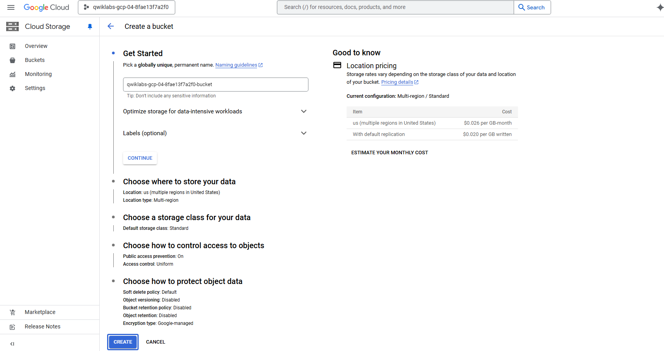The image size is (664, 351).
Task: Click 'Bucket retention policy: Disabled' text
Action: tap(157, 308)
